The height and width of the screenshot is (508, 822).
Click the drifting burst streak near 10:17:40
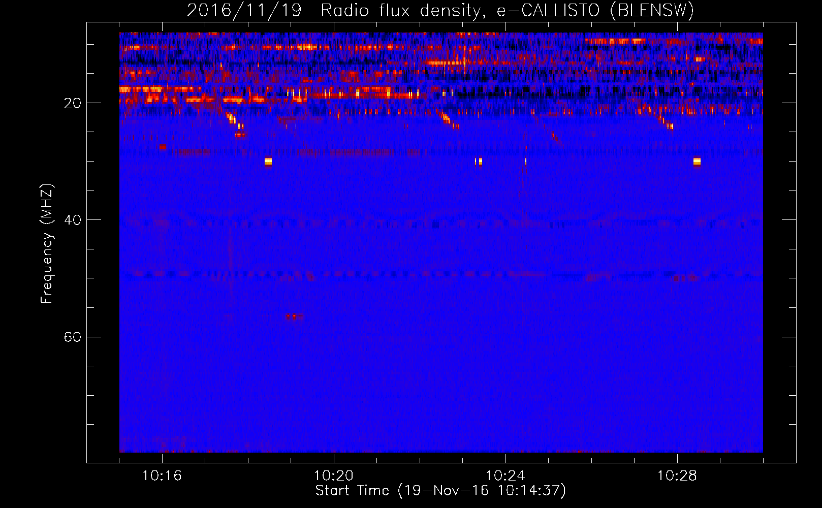(x=235, y=121)
